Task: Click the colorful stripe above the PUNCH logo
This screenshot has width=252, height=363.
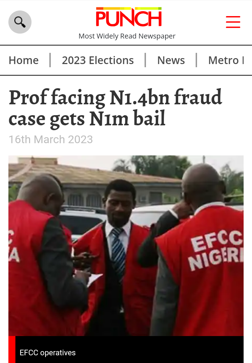Action: [129, 8]
